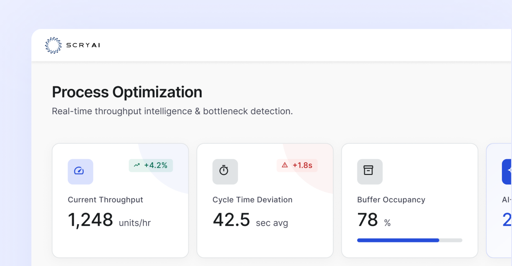
Task: Click the Cycle Time Deviation label
Action: coord(253,200)
